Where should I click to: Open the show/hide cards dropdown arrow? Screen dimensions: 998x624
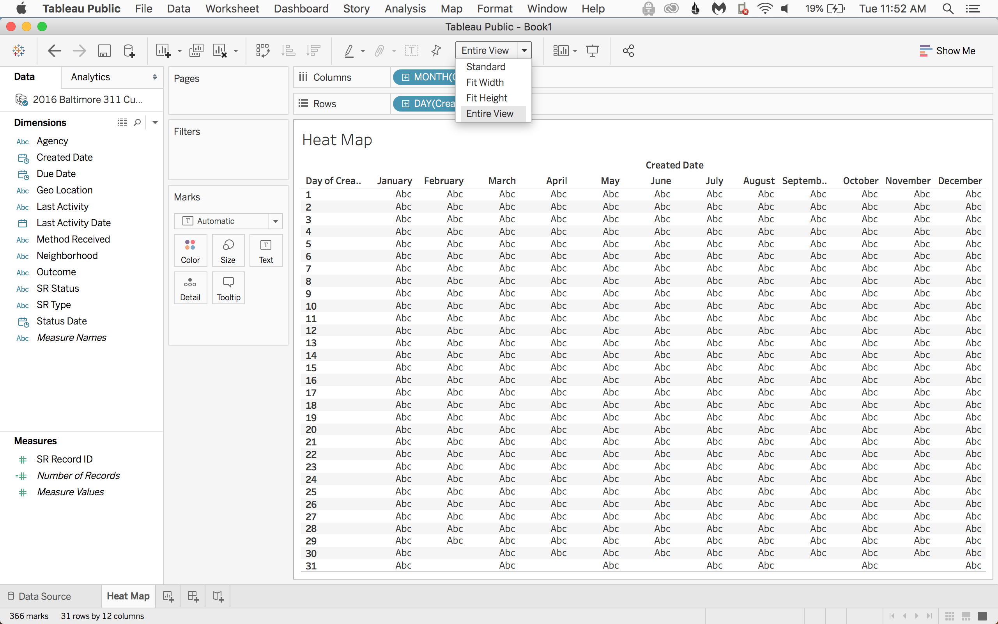(575, 51)
